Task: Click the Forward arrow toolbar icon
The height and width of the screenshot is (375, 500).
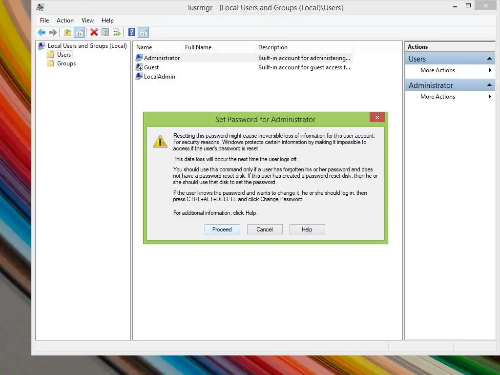Action: click(53, 32)
